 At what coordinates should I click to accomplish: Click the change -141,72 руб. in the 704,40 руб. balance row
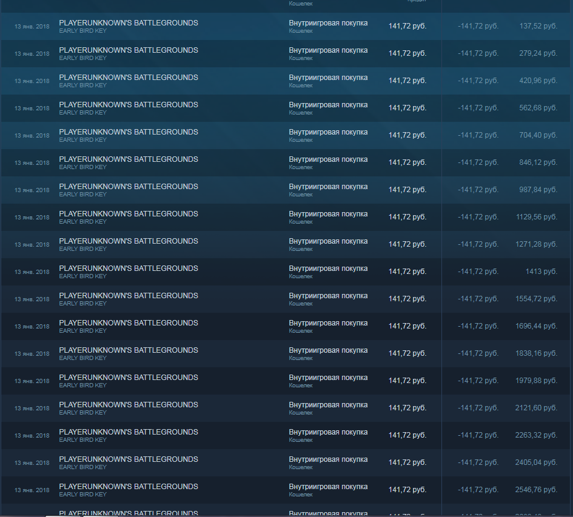(x=478, y=135)
